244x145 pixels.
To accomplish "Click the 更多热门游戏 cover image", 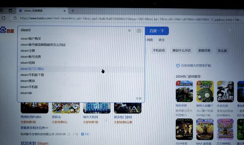I will pyautogui.click(x=128, y=108).
